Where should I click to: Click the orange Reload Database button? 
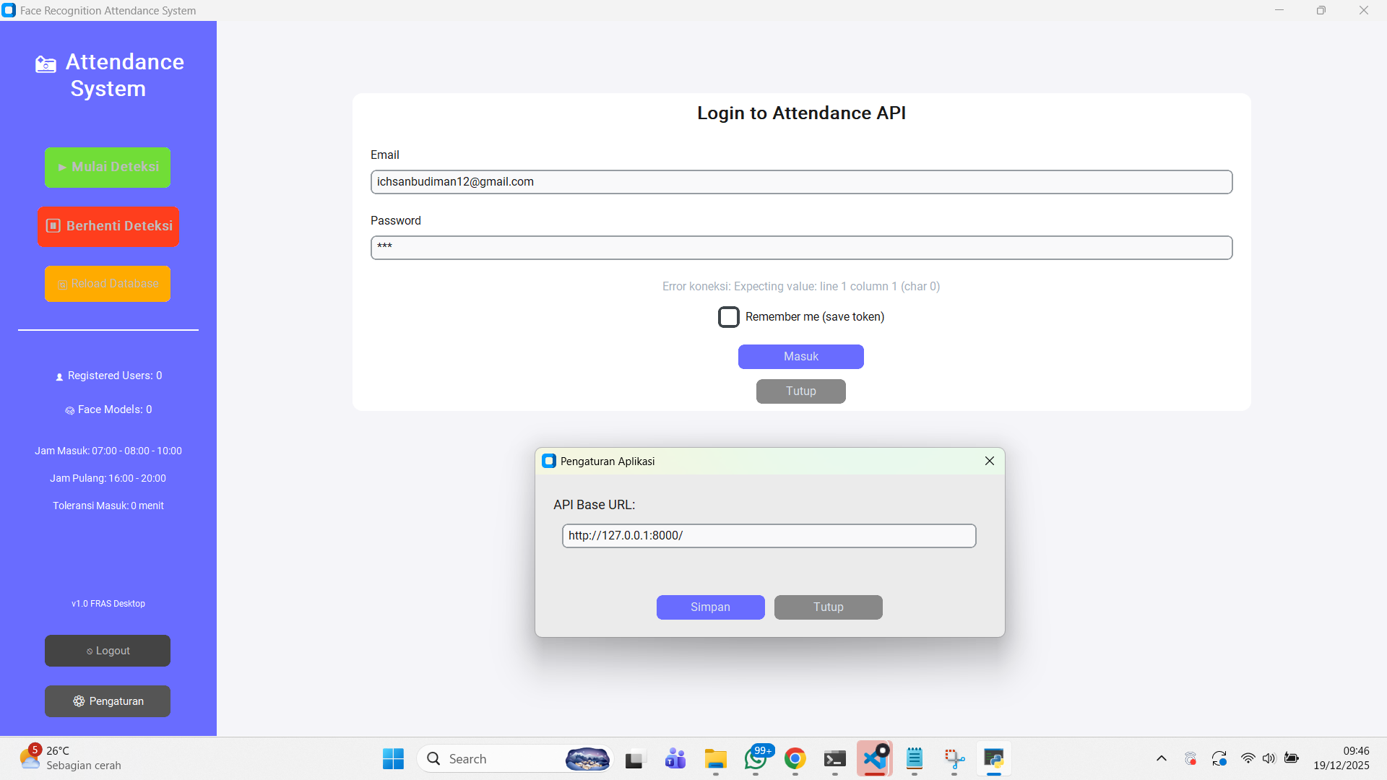click(108, 284)
